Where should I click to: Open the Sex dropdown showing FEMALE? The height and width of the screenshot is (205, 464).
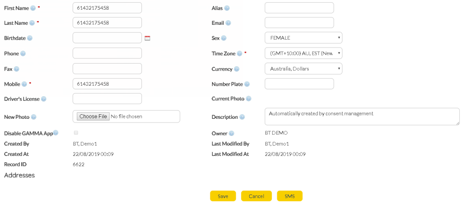click(x=303, y=38)
